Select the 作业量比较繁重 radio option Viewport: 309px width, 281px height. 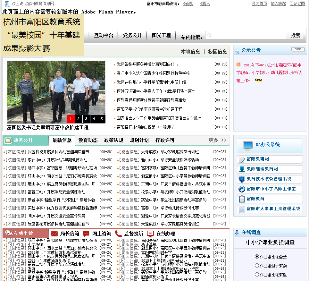(x=257, y=274)
